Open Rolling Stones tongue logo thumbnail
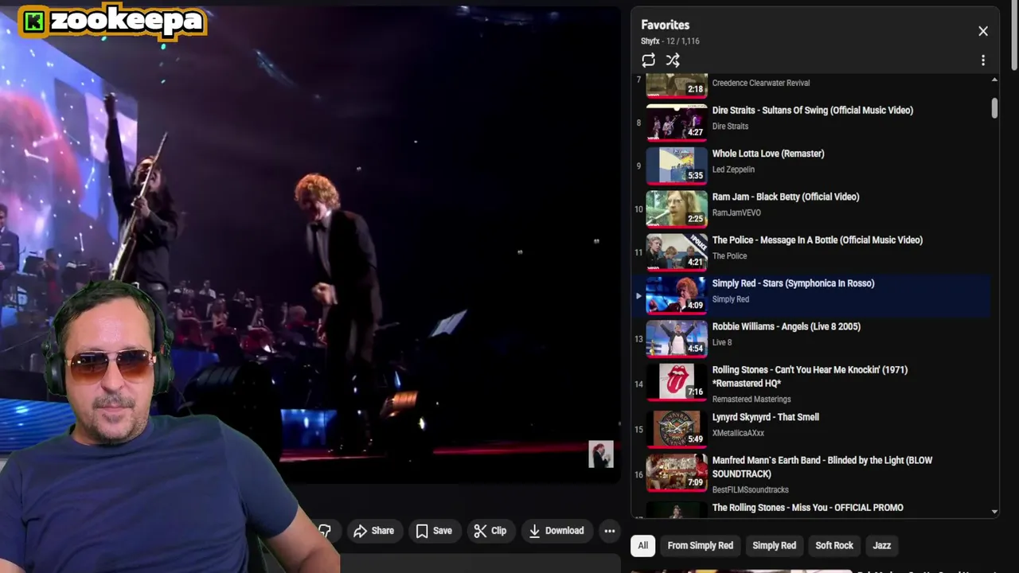This screenshot has width=1019, height=573. tap(677, 382)
